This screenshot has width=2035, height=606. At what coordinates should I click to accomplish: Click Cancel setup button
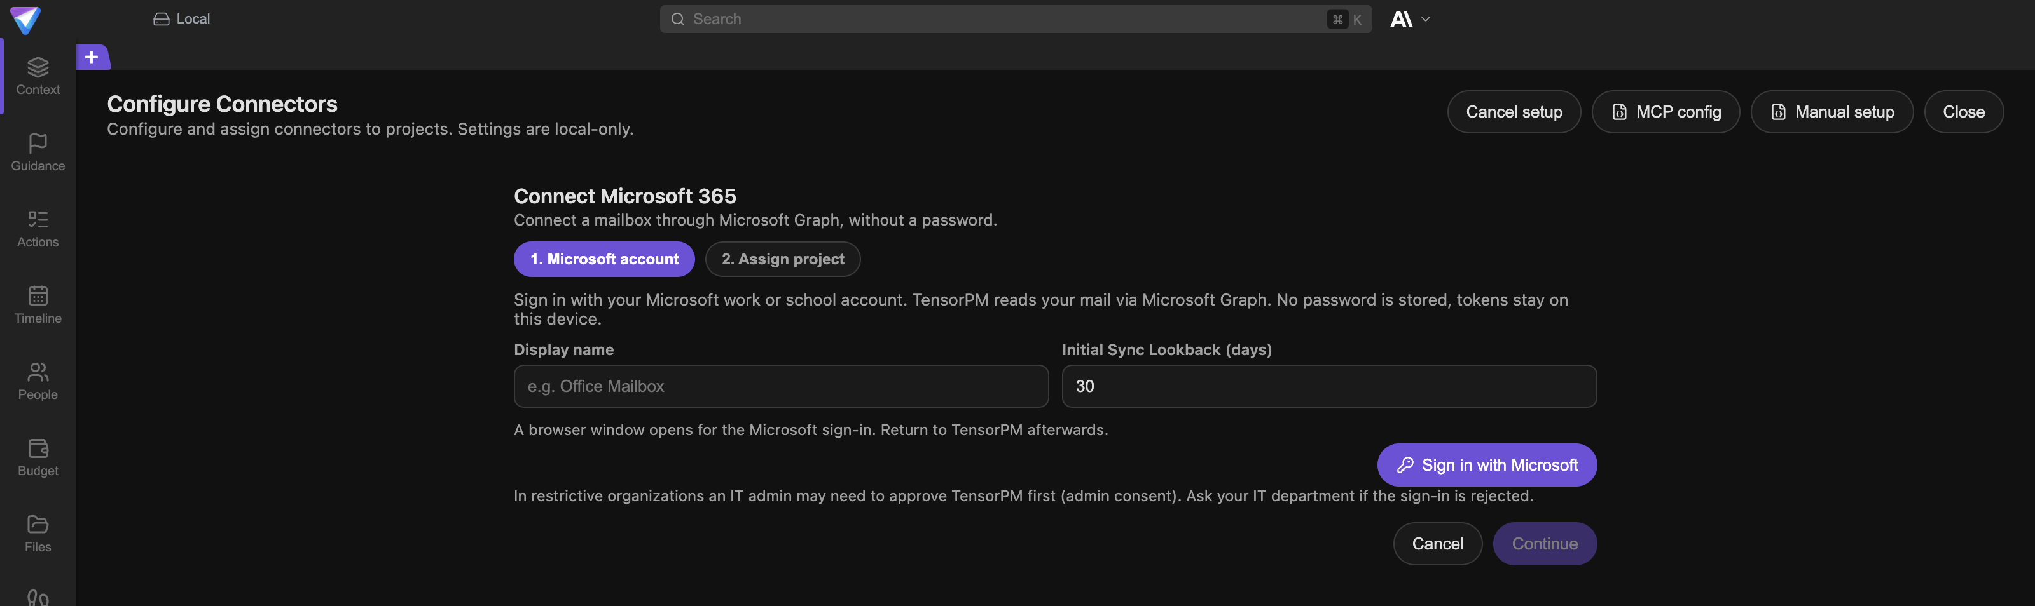coord(1514,112)
